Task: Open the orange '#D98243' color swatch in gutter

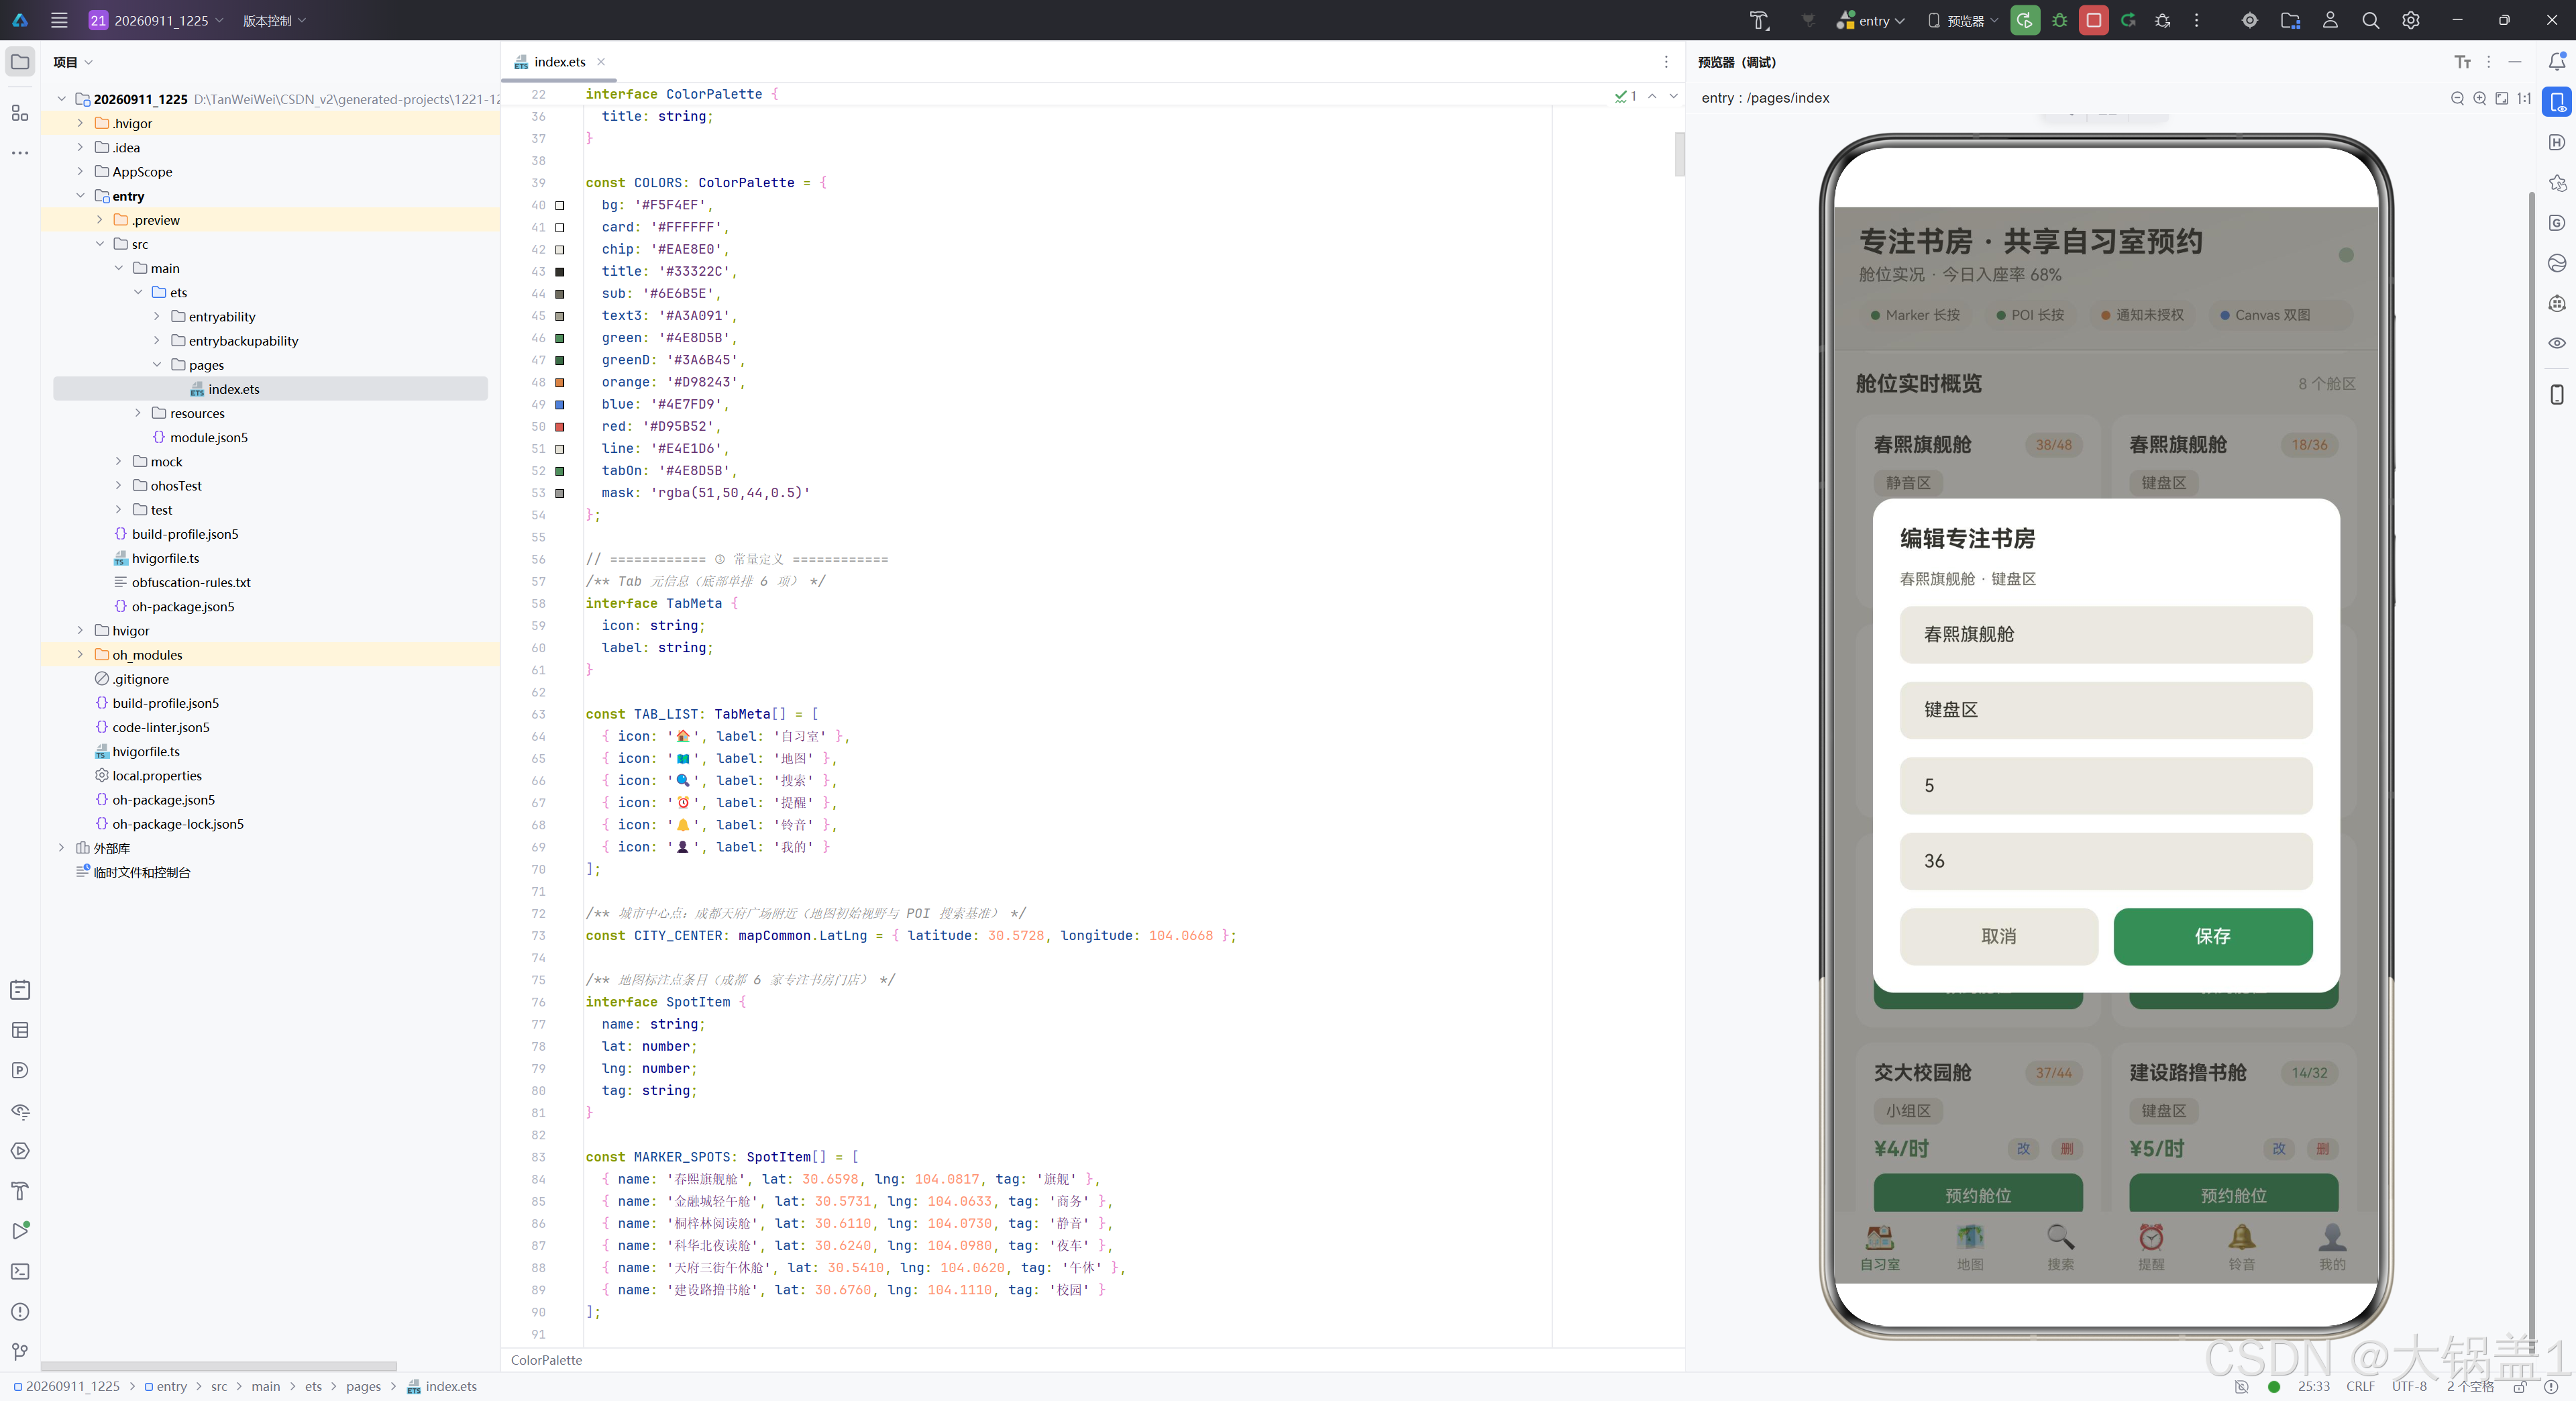Action: pyautogui.click(x=560, y=382)
